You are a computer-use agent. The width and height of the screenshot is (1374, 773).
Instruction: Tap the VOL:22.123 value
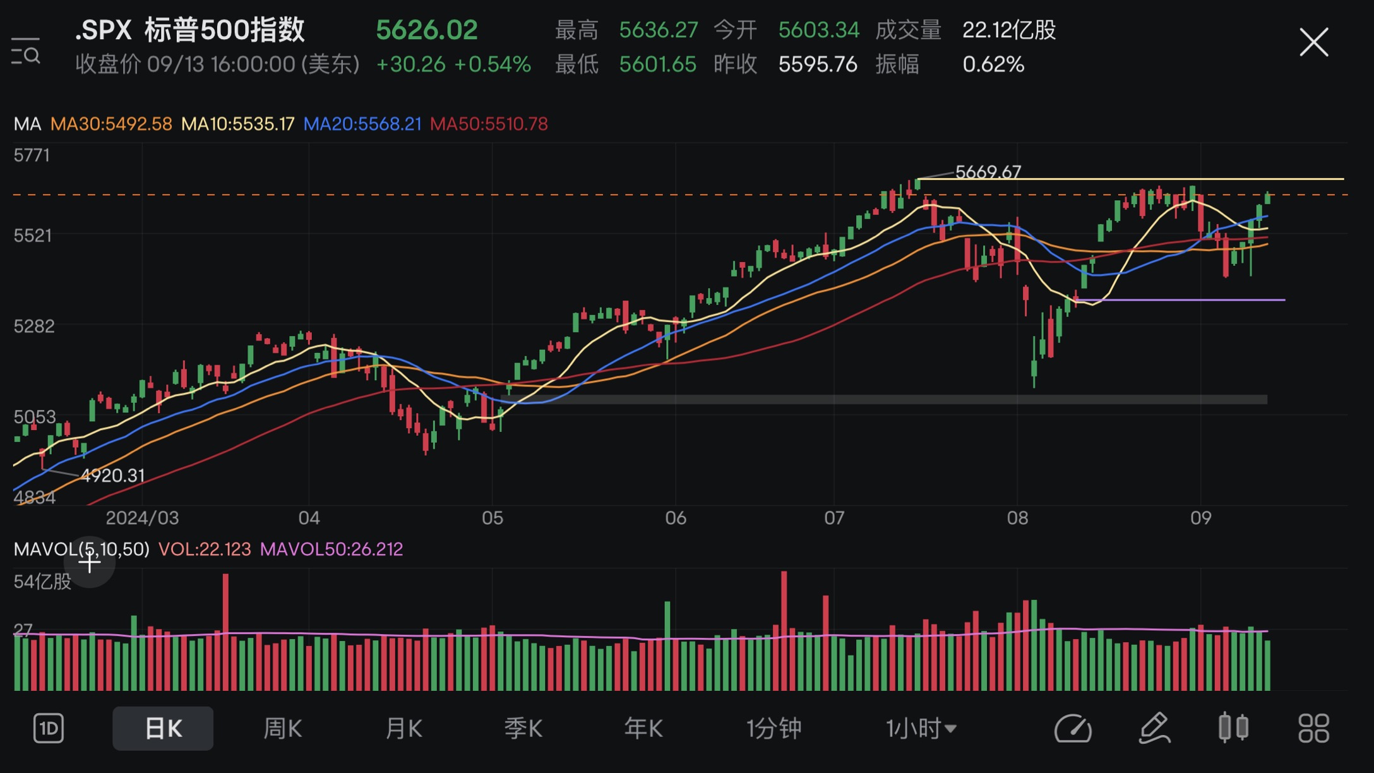(x=205, y=549)
